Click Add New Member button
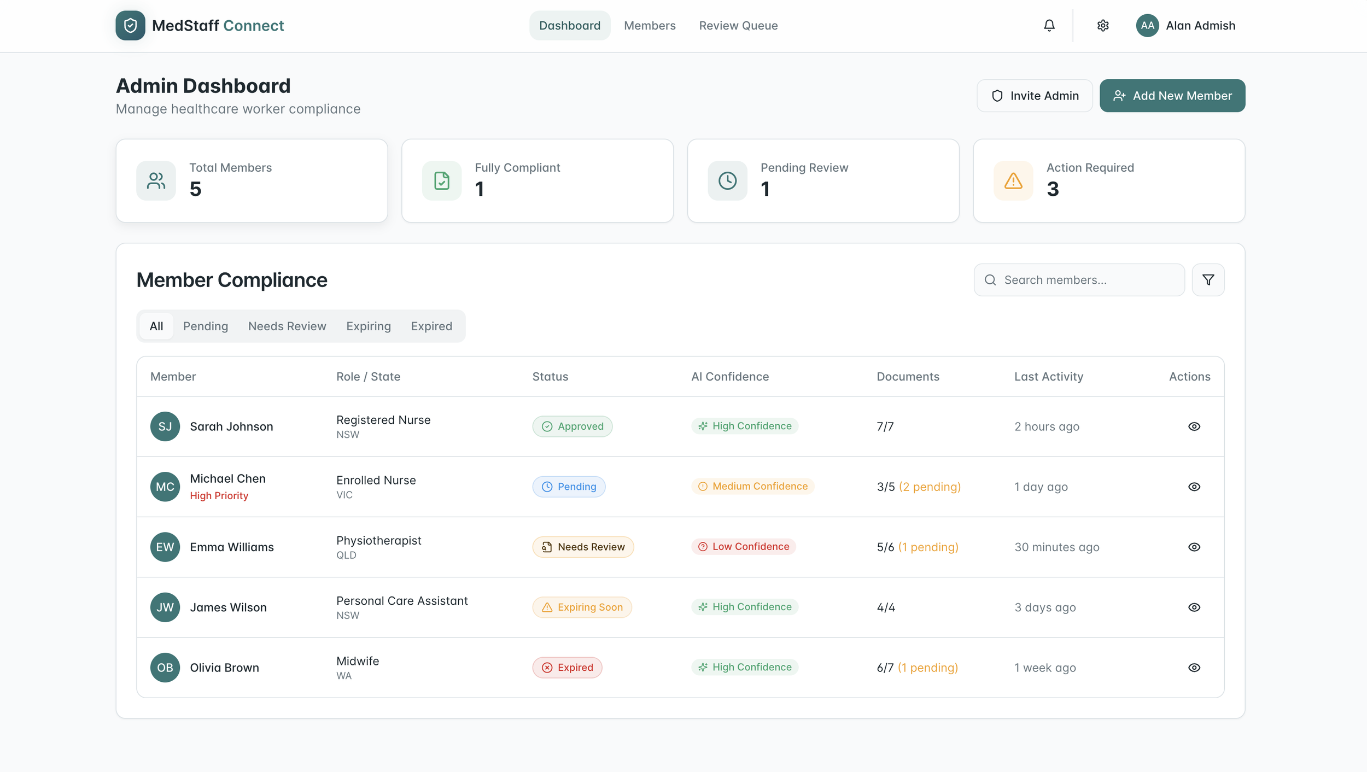This screenshot has width=1367, height=772. click(1172, 96)
